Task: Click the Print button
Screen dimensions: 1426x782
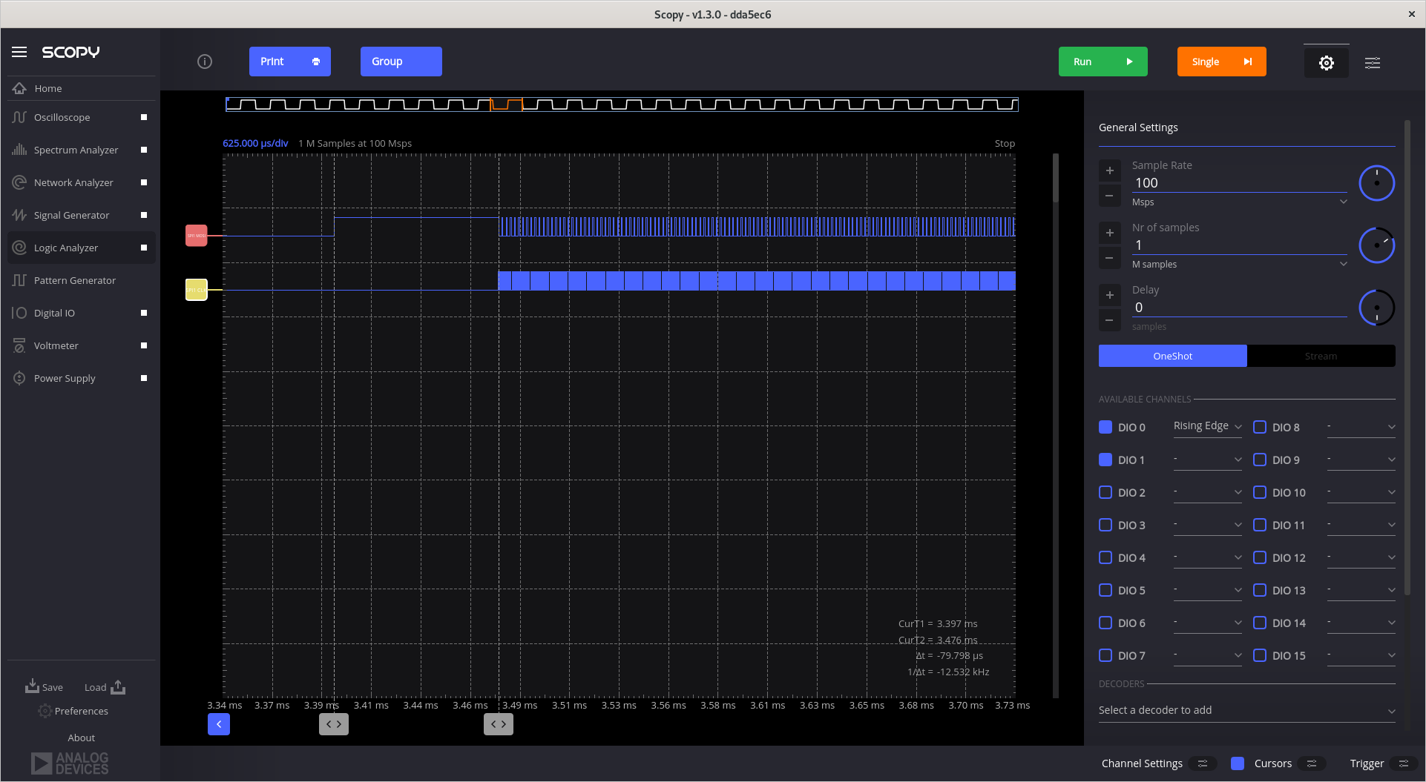Action: point(290,62)
